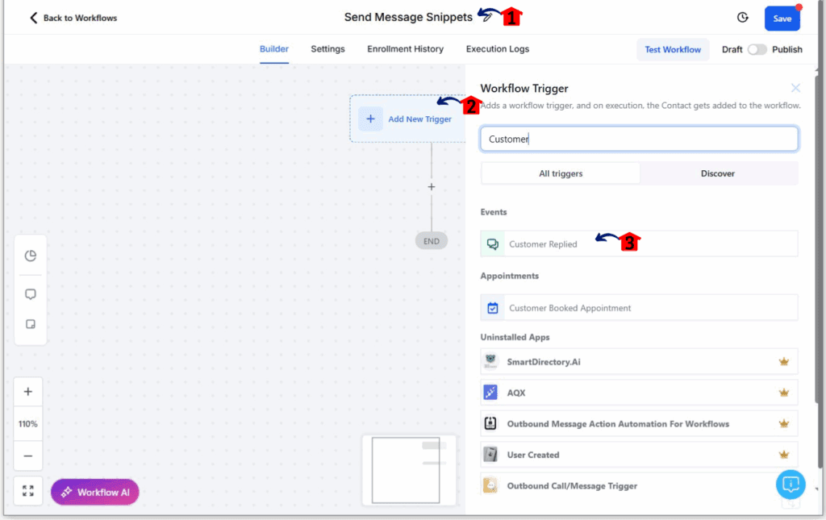Select the All triggers tab
The height and width of the screenshot is (520, 826).
[x=561, y=173]
